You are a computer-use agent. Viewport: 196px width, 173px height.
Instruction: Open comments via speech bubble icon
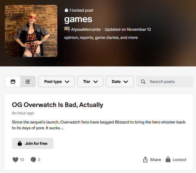pos(33,160)
